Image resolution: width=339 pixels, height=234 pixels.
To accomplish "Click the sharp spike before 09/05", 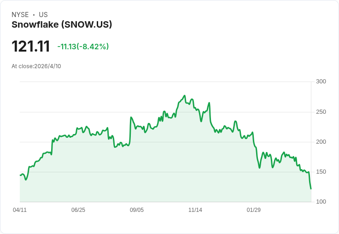I will click(131, 117).
